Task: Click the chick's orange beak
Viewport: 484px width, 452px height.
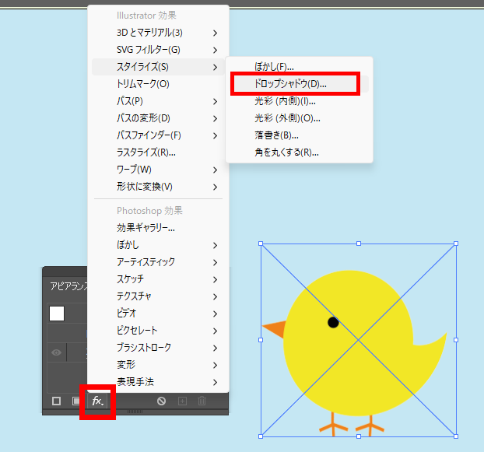Action: click(274, 329)
